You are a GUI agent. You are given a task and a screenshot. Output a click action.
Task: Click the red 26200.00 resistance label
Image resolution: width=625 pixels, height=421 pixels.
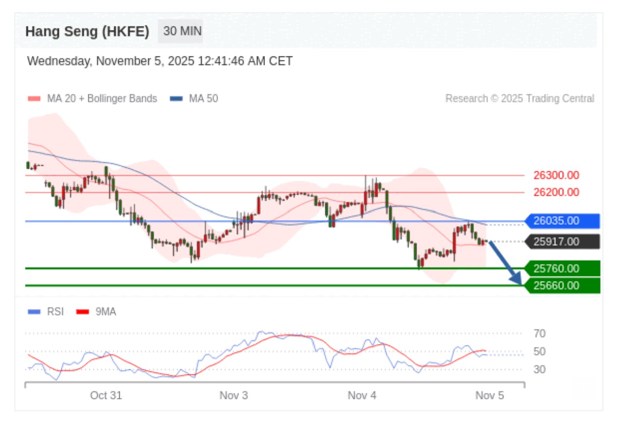click(x=556, y=192)
